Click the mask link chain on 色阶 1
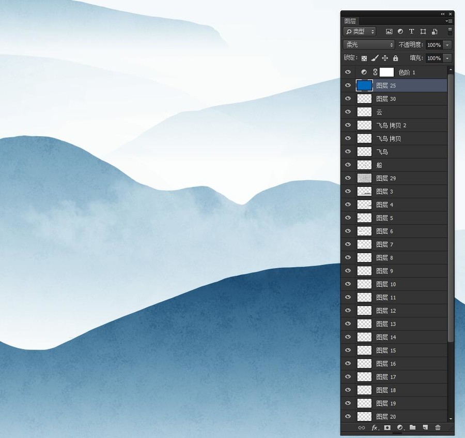465x438 pixels. tap(375, 72)
